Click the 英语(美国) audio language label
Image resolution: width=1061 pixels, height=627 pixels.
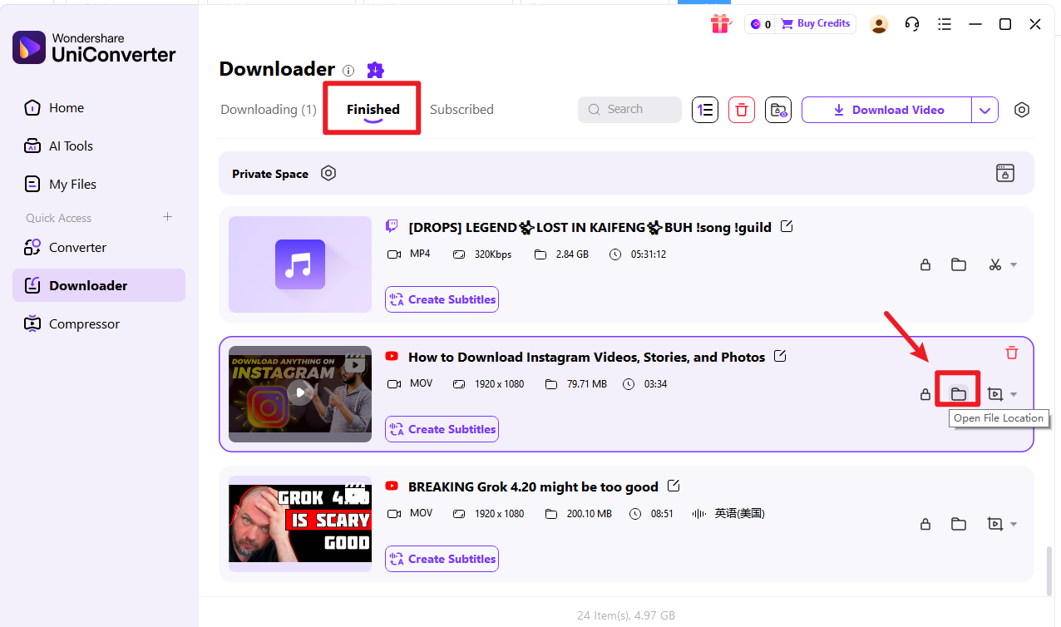(739, 514)
